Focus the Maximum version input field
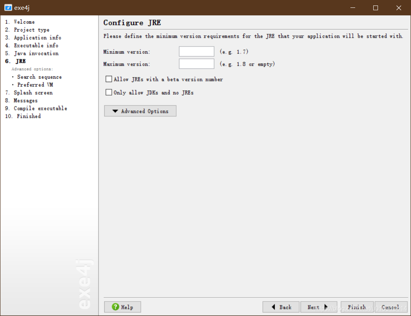The width and height of the screenshot is (411, 316). [x=197, y=64]
